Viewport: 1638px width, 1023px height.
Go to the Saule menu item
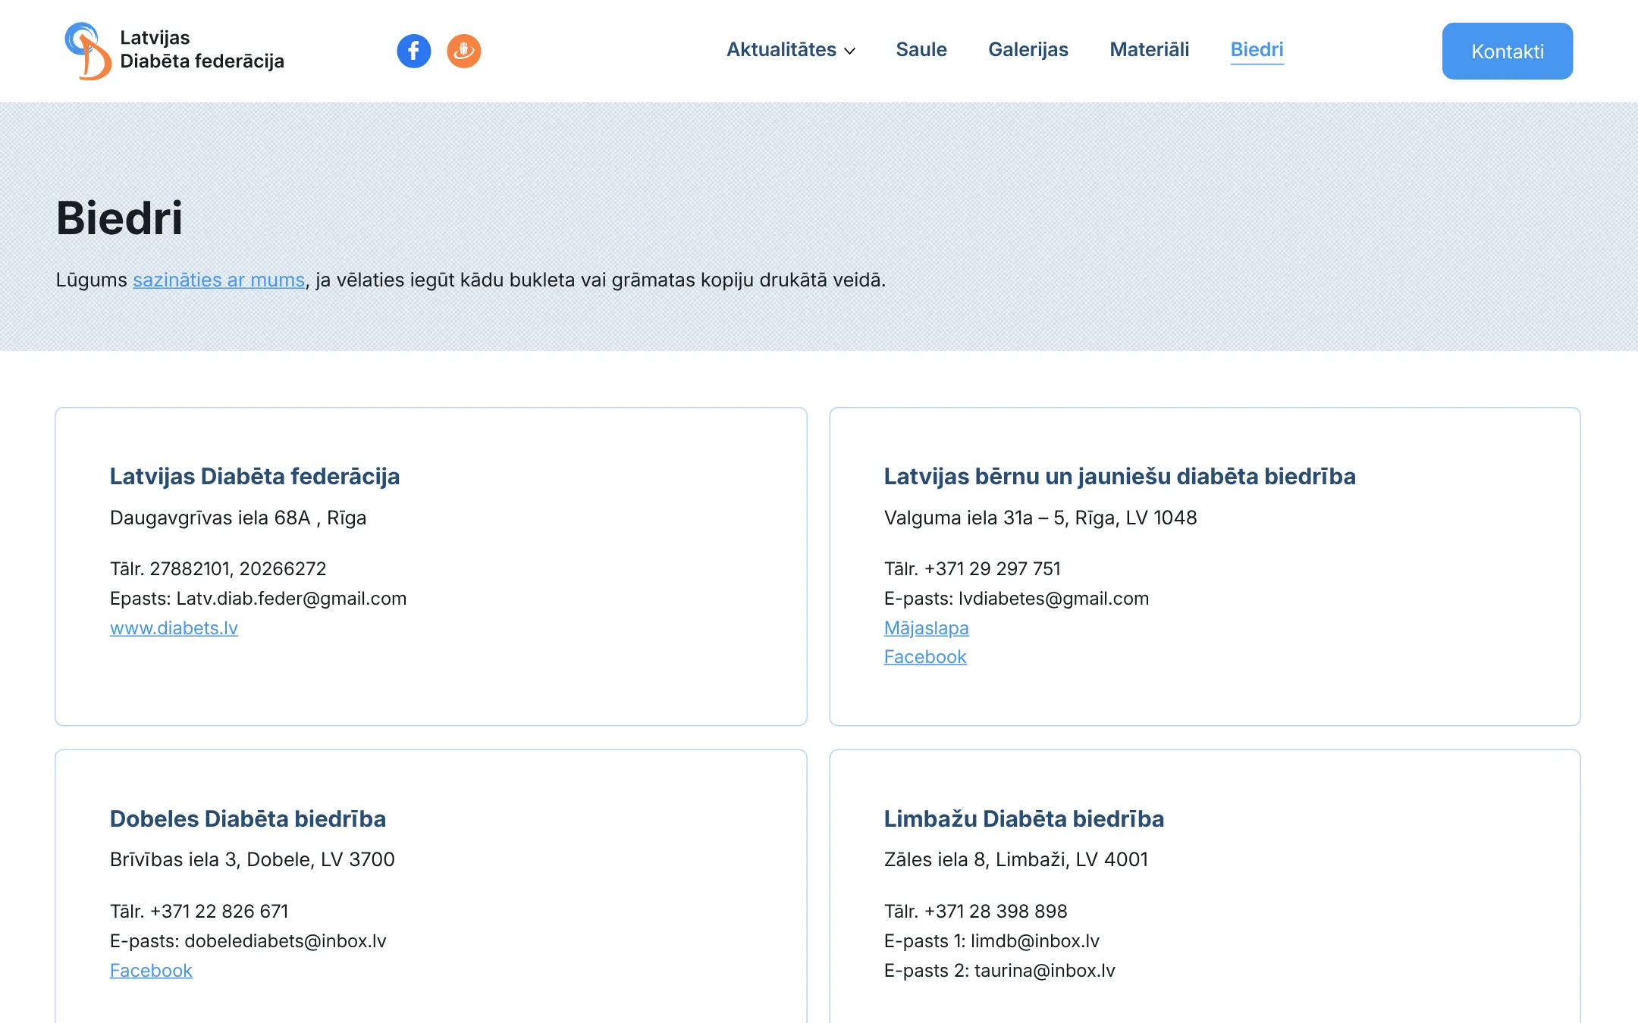point(921,50)
